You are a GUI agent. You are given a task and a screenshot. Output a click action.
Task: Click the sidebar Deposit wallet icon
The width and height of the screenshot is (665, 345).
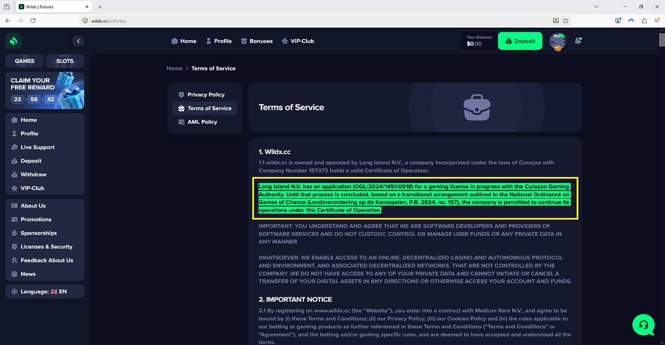[15, 161]
